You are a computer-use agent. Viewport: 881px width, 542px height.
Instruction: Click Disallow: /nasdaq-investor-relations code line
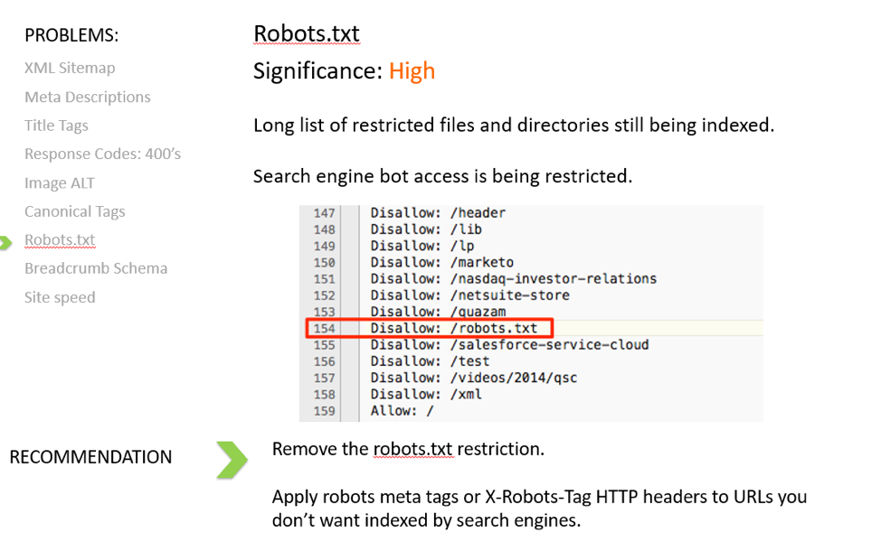513,279
